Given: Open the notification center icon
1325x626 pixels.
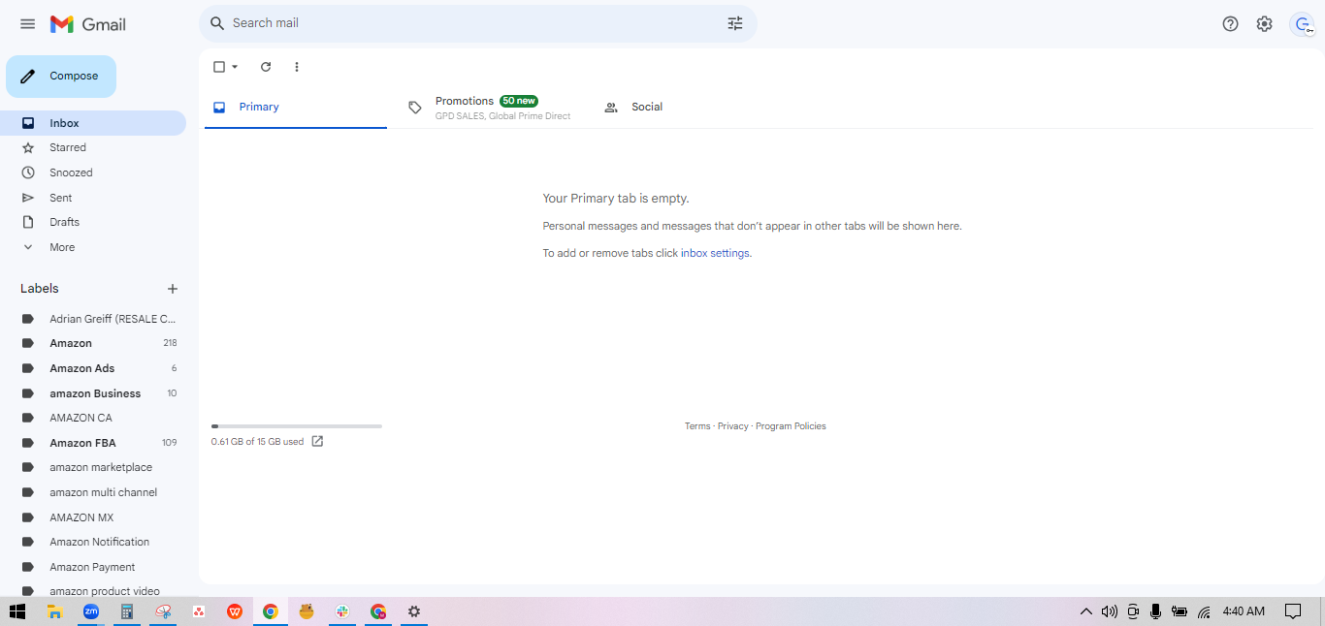Looking at the screenshot, I should 1293,611.
